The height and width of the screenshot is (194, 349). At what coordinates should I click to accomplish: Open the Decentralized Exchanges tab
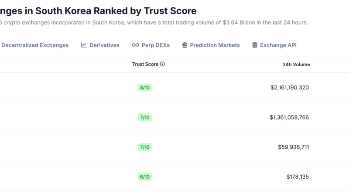(34, 45)
